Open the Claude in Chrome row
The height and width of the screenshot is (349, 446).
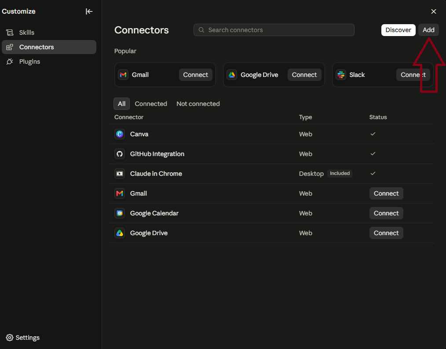[272, 173]
